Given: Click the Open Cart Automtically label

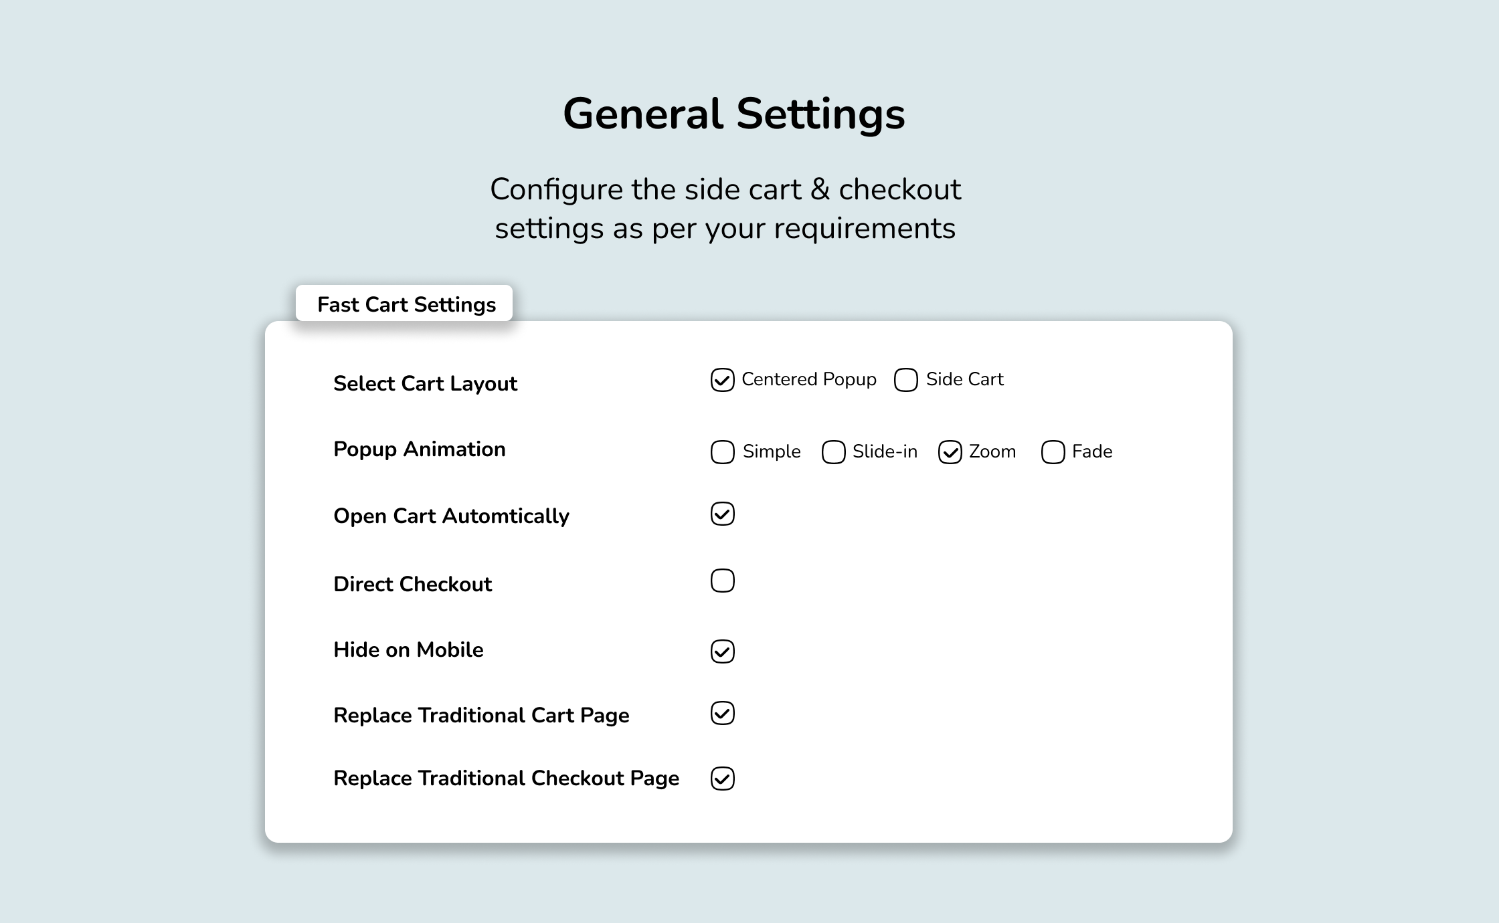Looking at the screenshot, I should [x=451, y=516].
